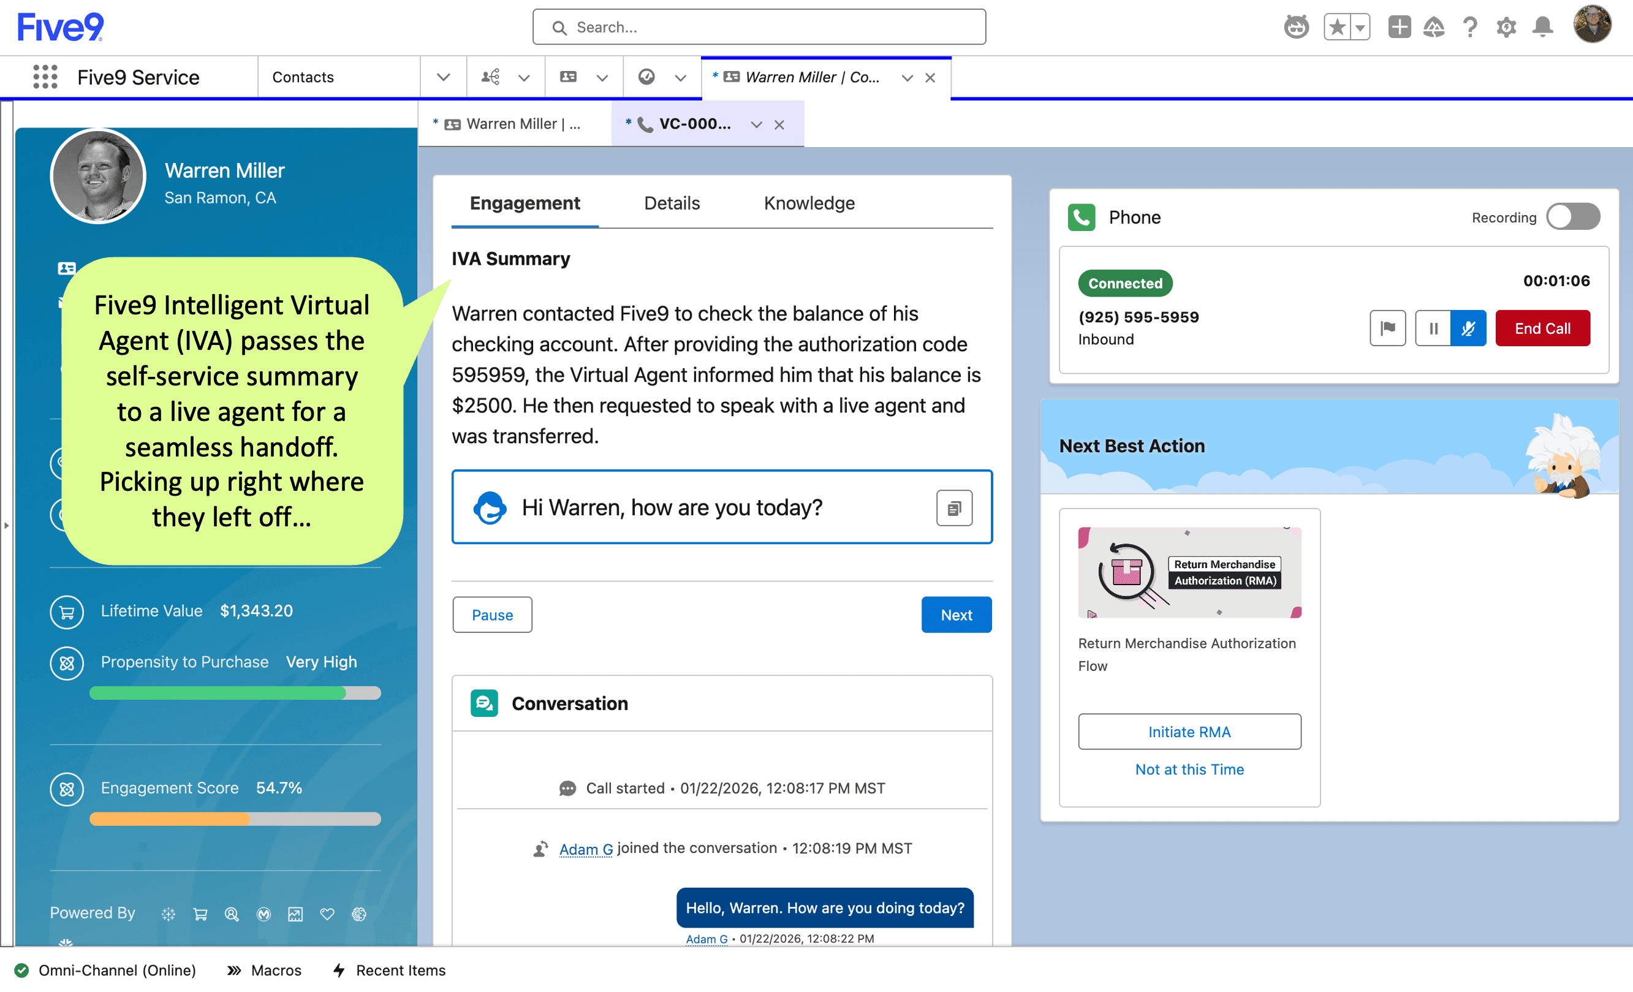
Task: Open Global Actions plus icon
Action: pyautogui.click(x=1399, y=27)
